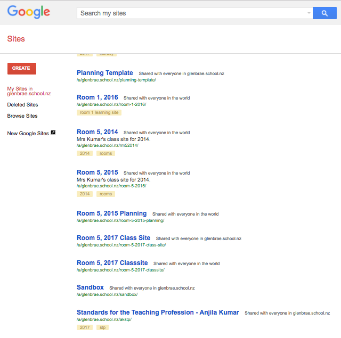341x338 pixels.
Task: Open the Room 1, 2016 site
Action: click(x=98, y=97)
